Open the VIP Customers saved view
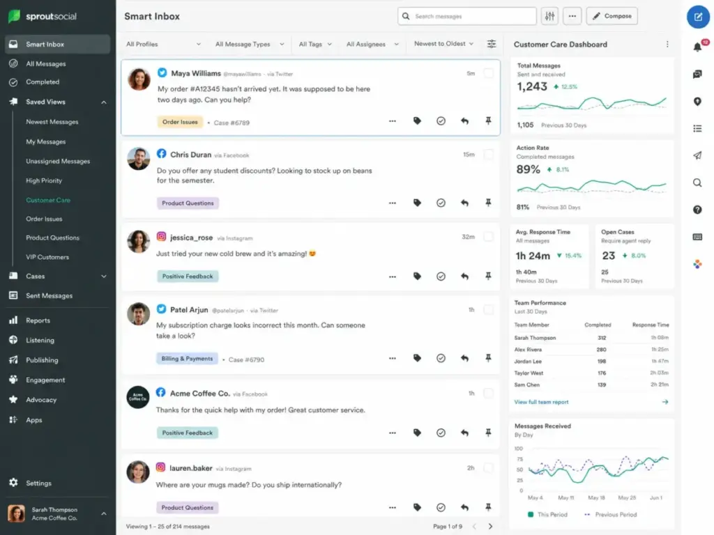 [47, 257]
